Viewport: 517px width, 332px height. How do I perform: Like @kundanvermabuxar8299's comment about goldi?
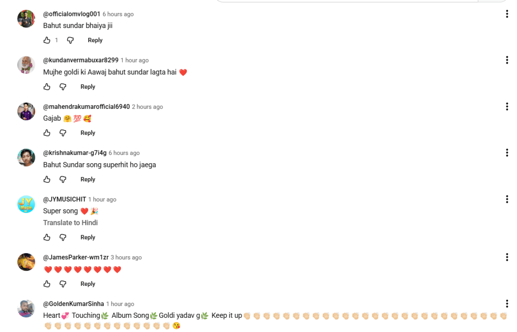47,87
